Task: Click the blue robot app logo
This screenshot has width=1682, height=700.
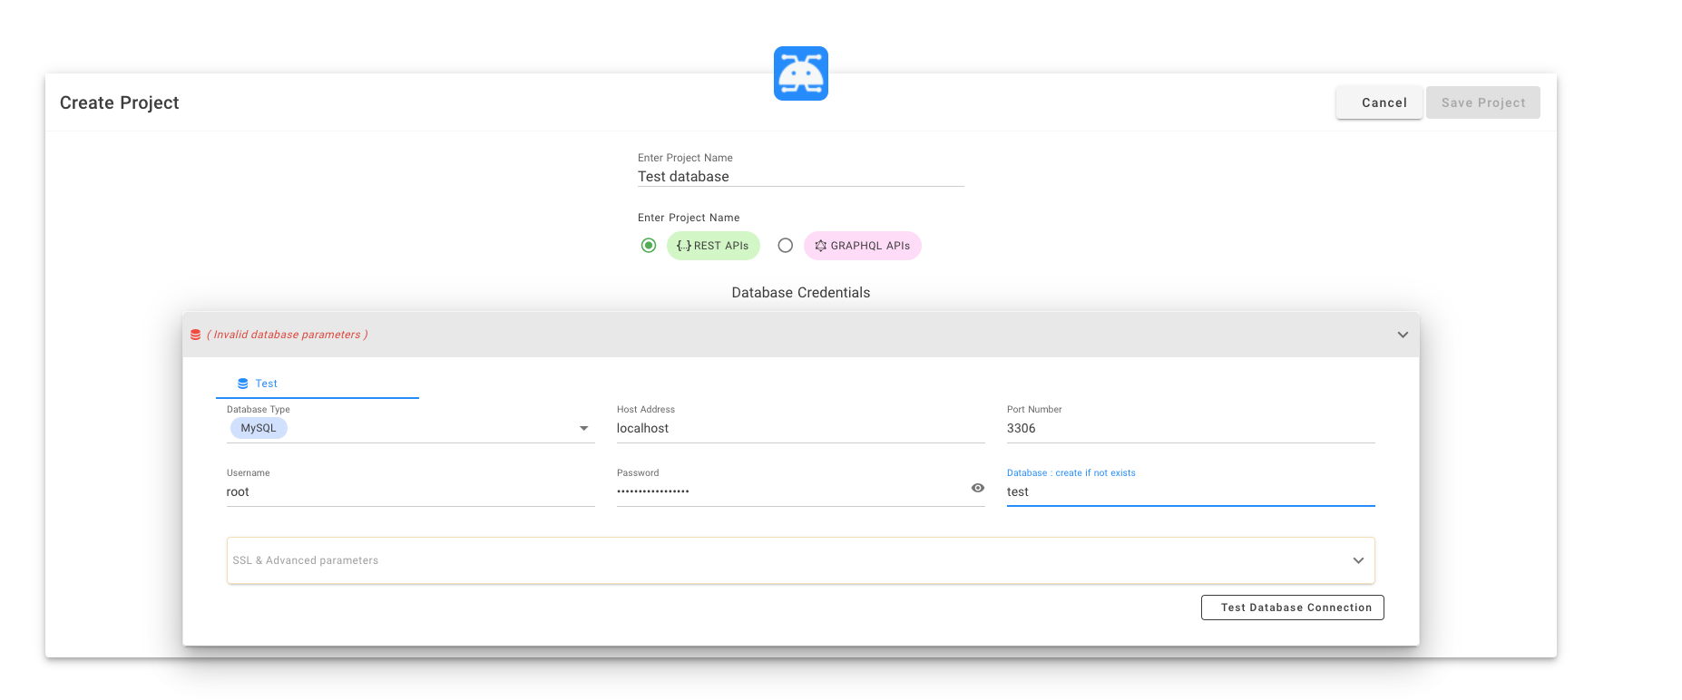Action: [x=800, y=73]
